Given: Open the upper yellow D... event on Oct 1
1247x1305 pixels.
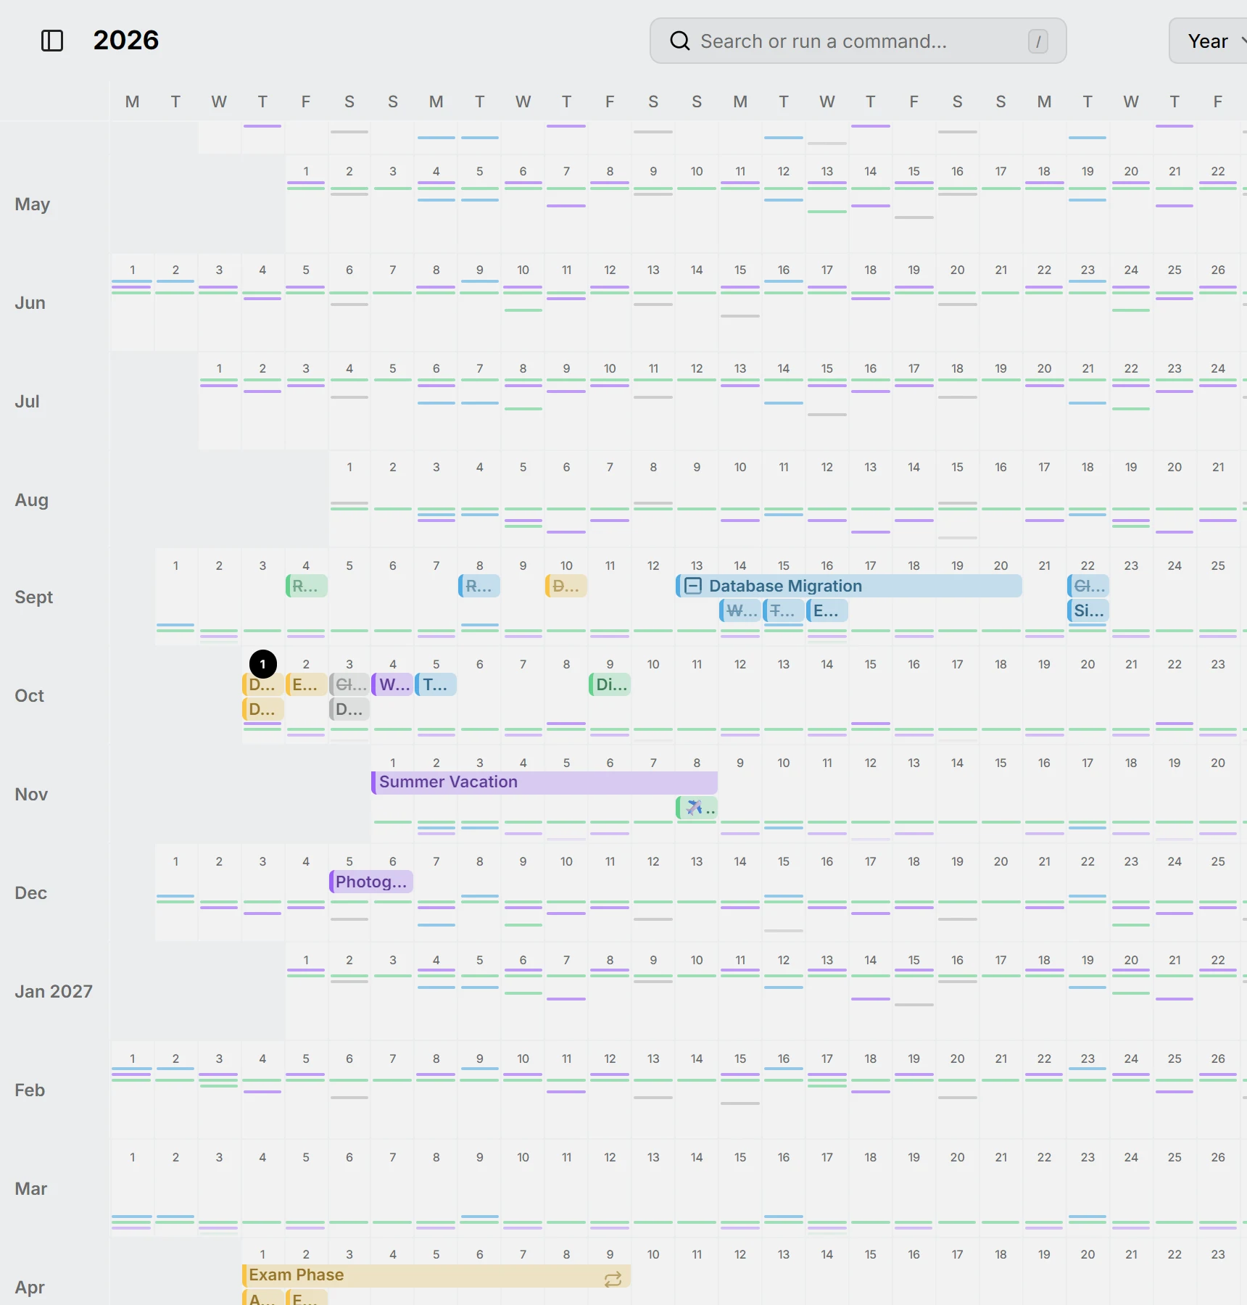Looking at the screenshot, I should (x=262, y=684).
